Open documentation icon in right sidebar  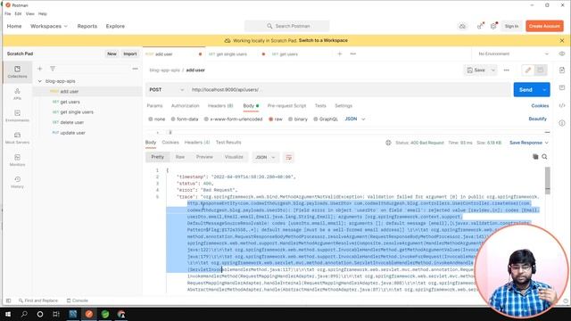click(562, 70)
